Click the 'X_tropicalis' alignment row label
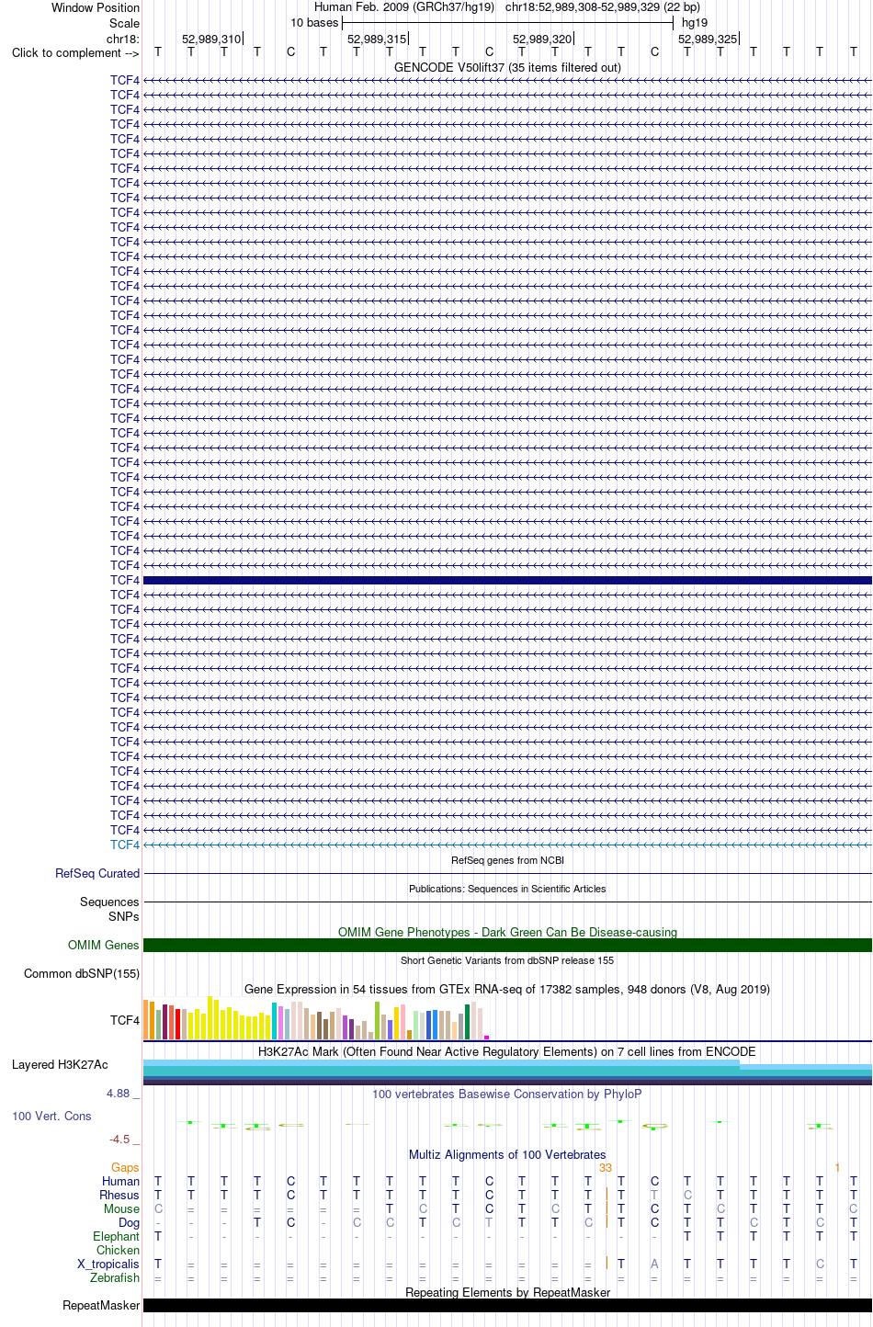 108,1264
